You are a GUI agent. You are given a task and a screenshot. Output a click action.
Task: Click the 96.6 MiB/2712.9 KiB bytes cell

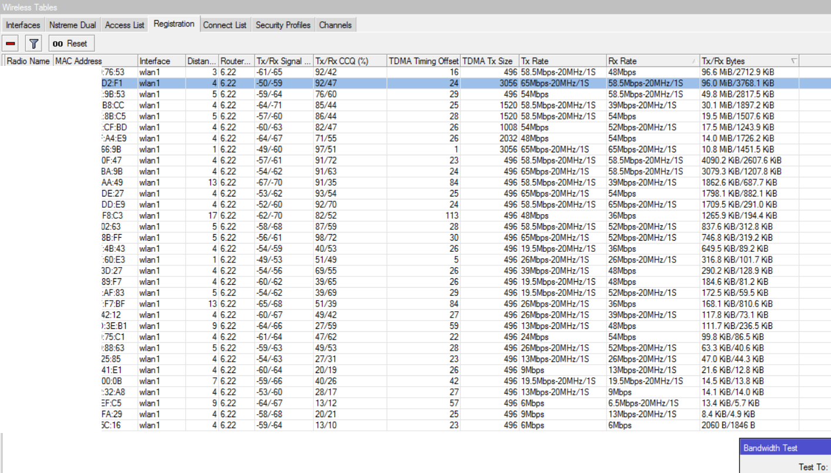[x=738, y=72]
